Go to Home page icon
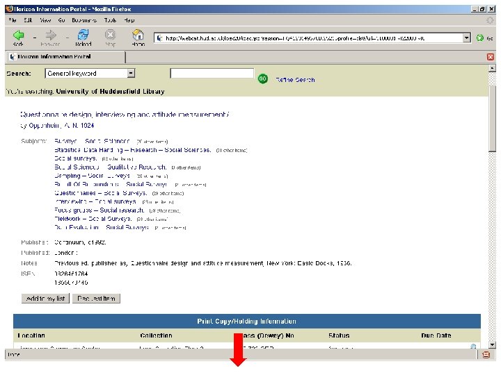 click(138, 35)
